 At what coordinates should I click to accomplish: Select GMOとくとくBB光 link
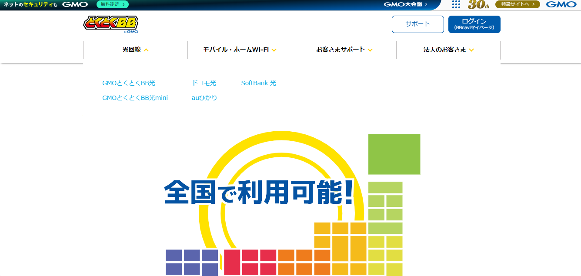tap(129, 83)
